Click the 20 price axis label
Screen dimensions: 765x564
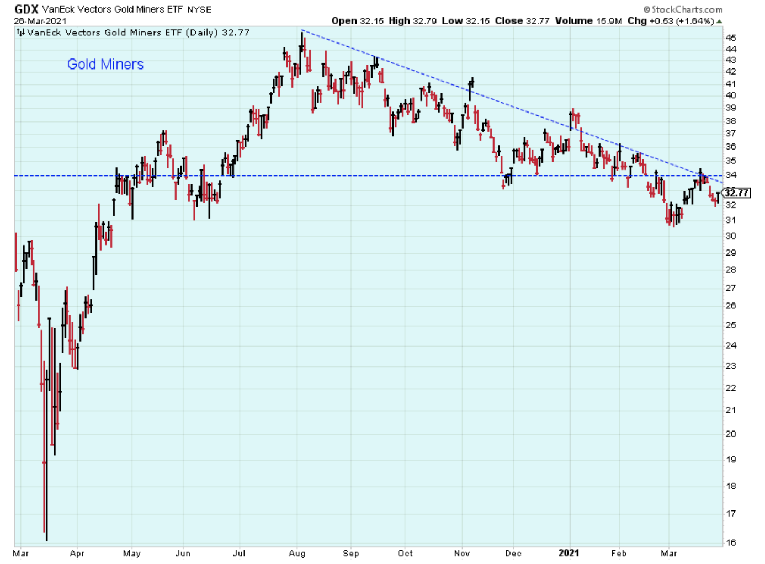pos(731,434)
